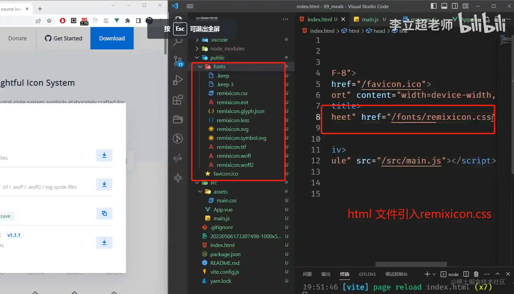Open Search view in VS Code activity bar
This screenshot has width=514, height=294.
pyautogui.click(x=178, y=42)
